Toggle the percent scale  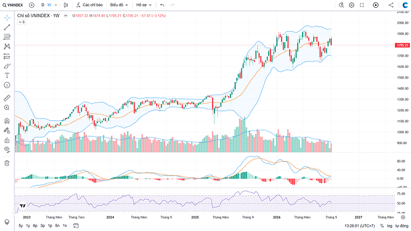pos(382,226)
